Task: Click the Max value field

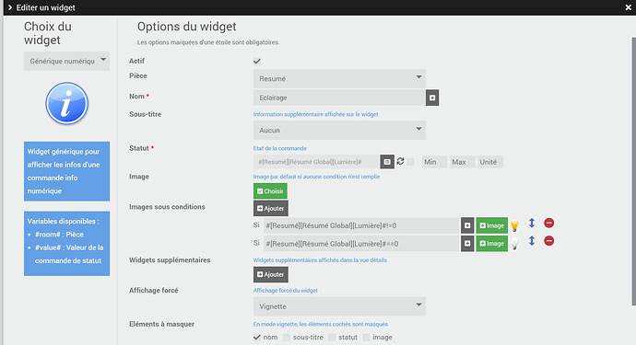Action: tap(463, 162)
